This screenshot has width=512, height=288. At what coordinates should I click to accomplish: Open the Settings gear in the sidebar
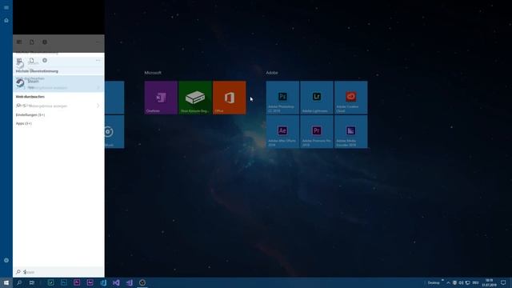click(x=6, y=260)
